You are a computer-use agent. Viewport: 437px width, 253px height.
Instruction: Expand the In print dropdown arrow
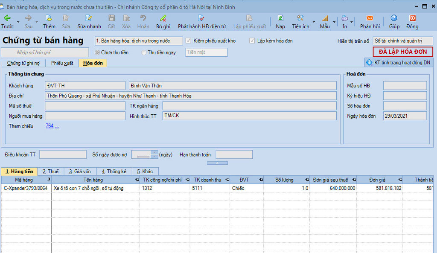pos(352,22)
